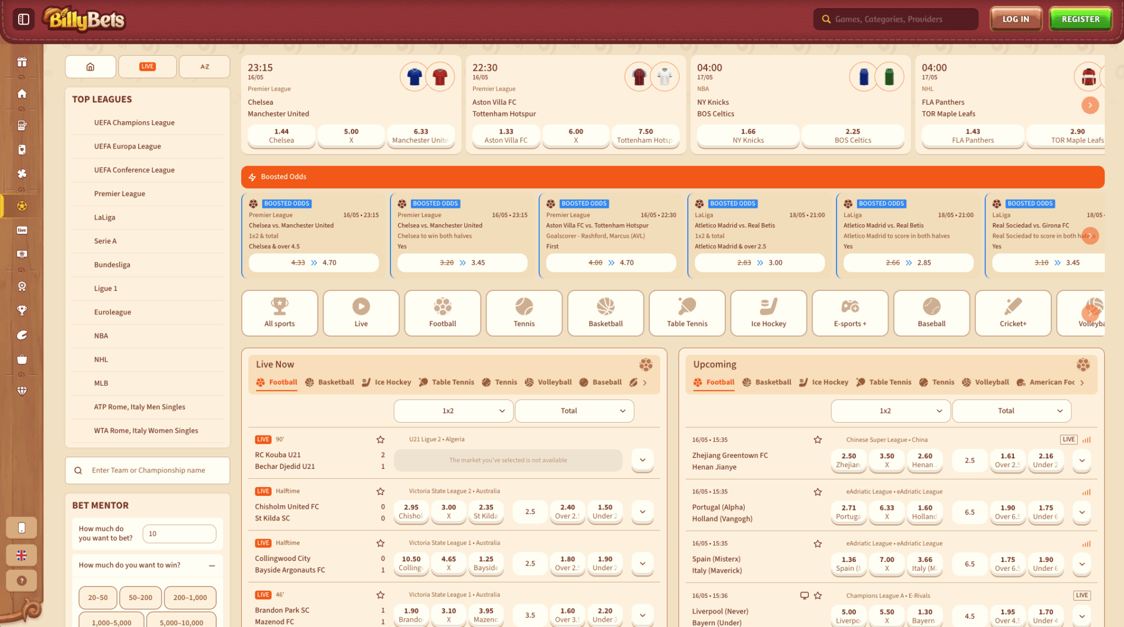Open the playing card casino icon in the sidebar
Viewport: 1124px width, 627px height.
[x=22, y=150]
